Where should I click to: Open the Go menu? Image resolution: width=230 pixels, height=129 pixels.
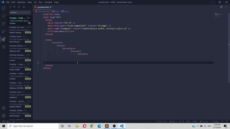(x=35, y=2)
